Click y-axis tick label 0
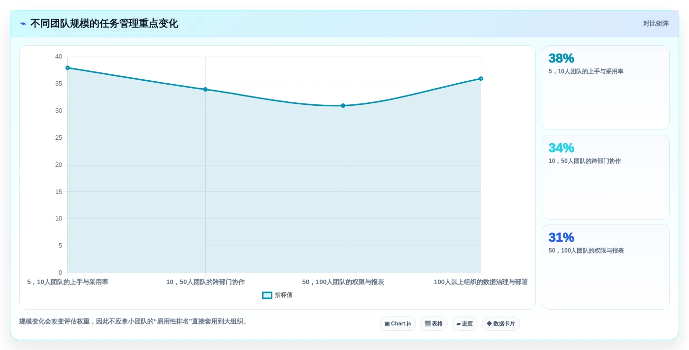 (61, 273)
